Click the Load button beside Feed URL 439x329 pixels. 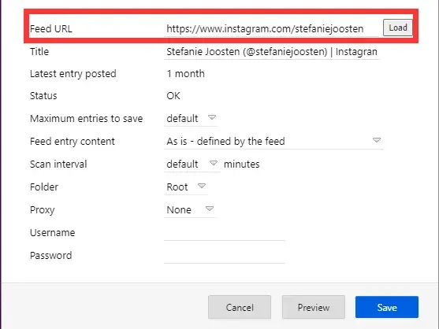(x=397, y=28)
